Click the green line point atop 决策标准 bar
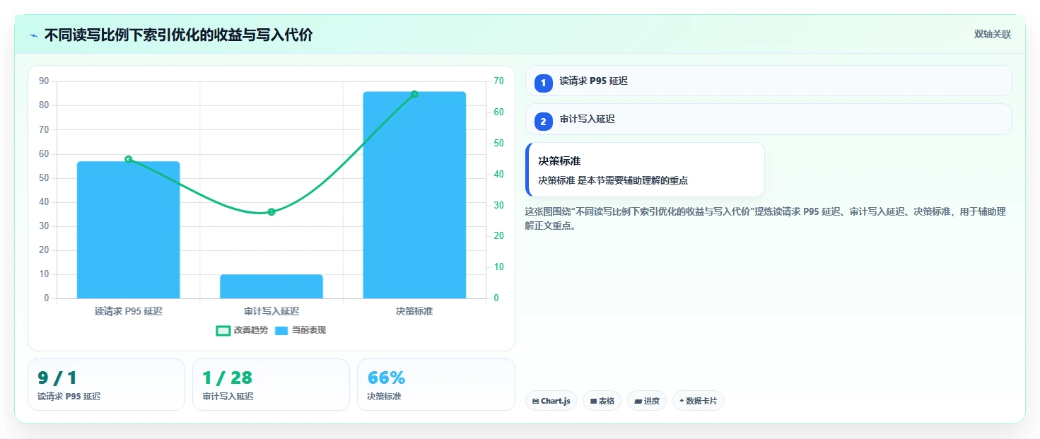 414,94
